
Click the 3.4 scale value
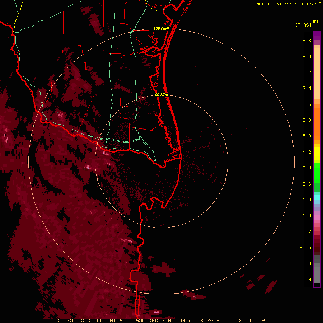[x=307, y=168]
